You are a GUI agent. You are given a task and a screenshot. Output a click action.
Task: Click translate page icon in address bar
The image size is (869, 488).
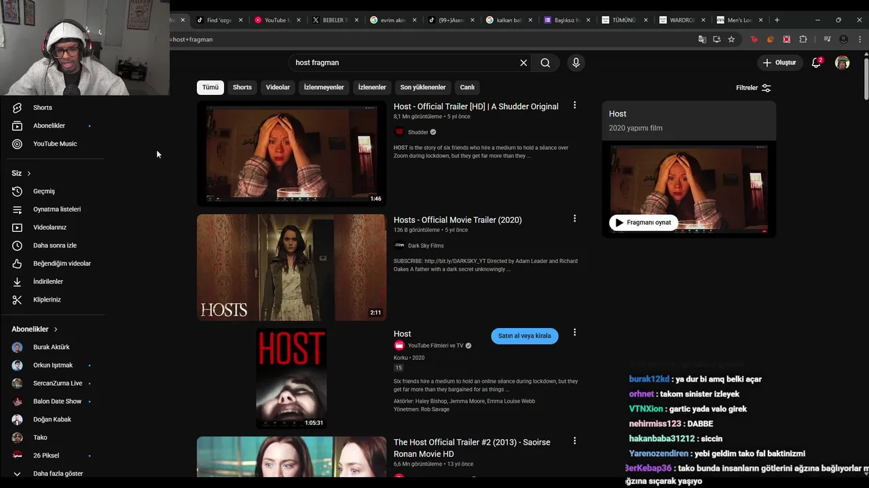click(702, 39)
